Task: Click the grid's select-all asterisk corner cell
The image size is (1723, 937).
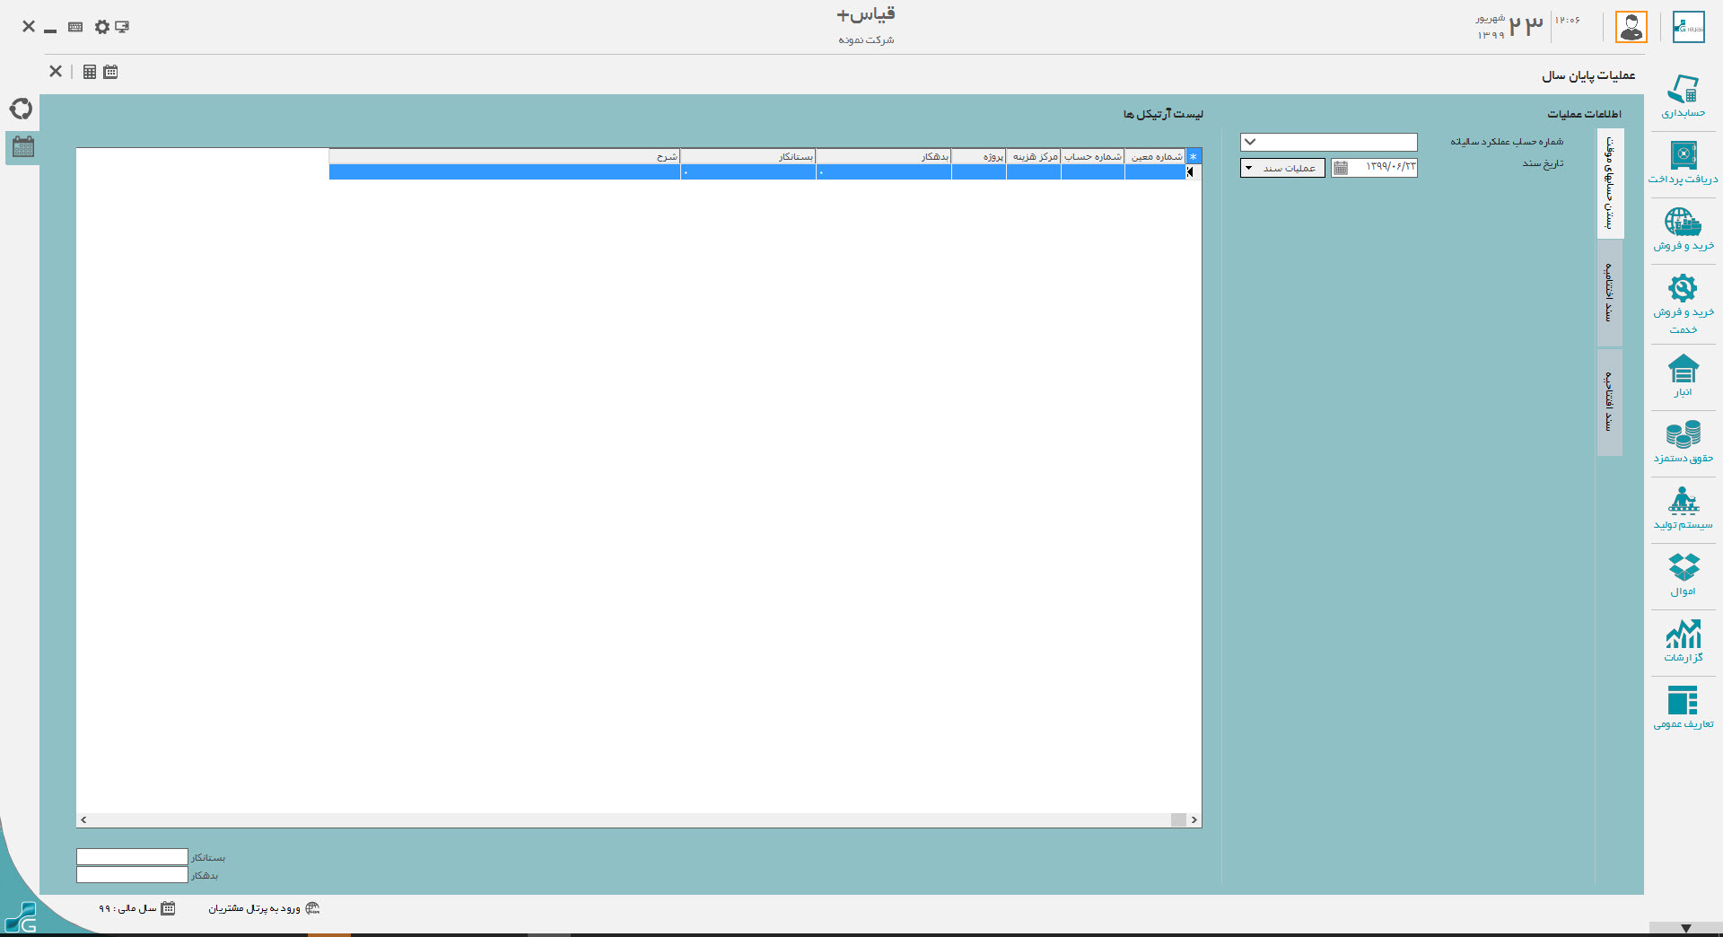Action: [1194, 157]
